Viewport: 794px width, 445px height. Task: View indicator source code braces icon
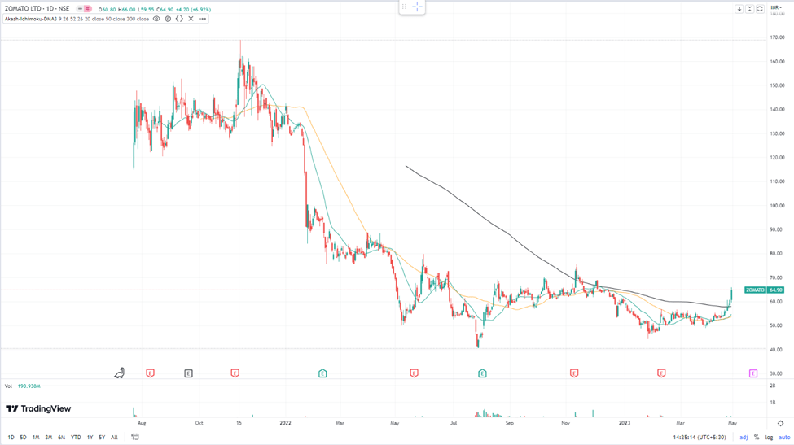(x=179, y=19)
